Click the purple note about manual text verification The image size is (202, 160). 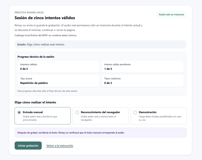coord(101,133)
